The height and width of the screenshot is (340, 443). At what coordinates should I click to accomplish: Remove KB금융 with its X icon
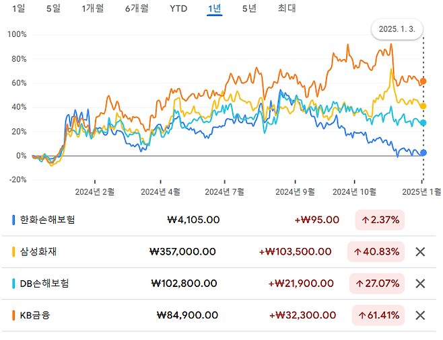point(420,315)
